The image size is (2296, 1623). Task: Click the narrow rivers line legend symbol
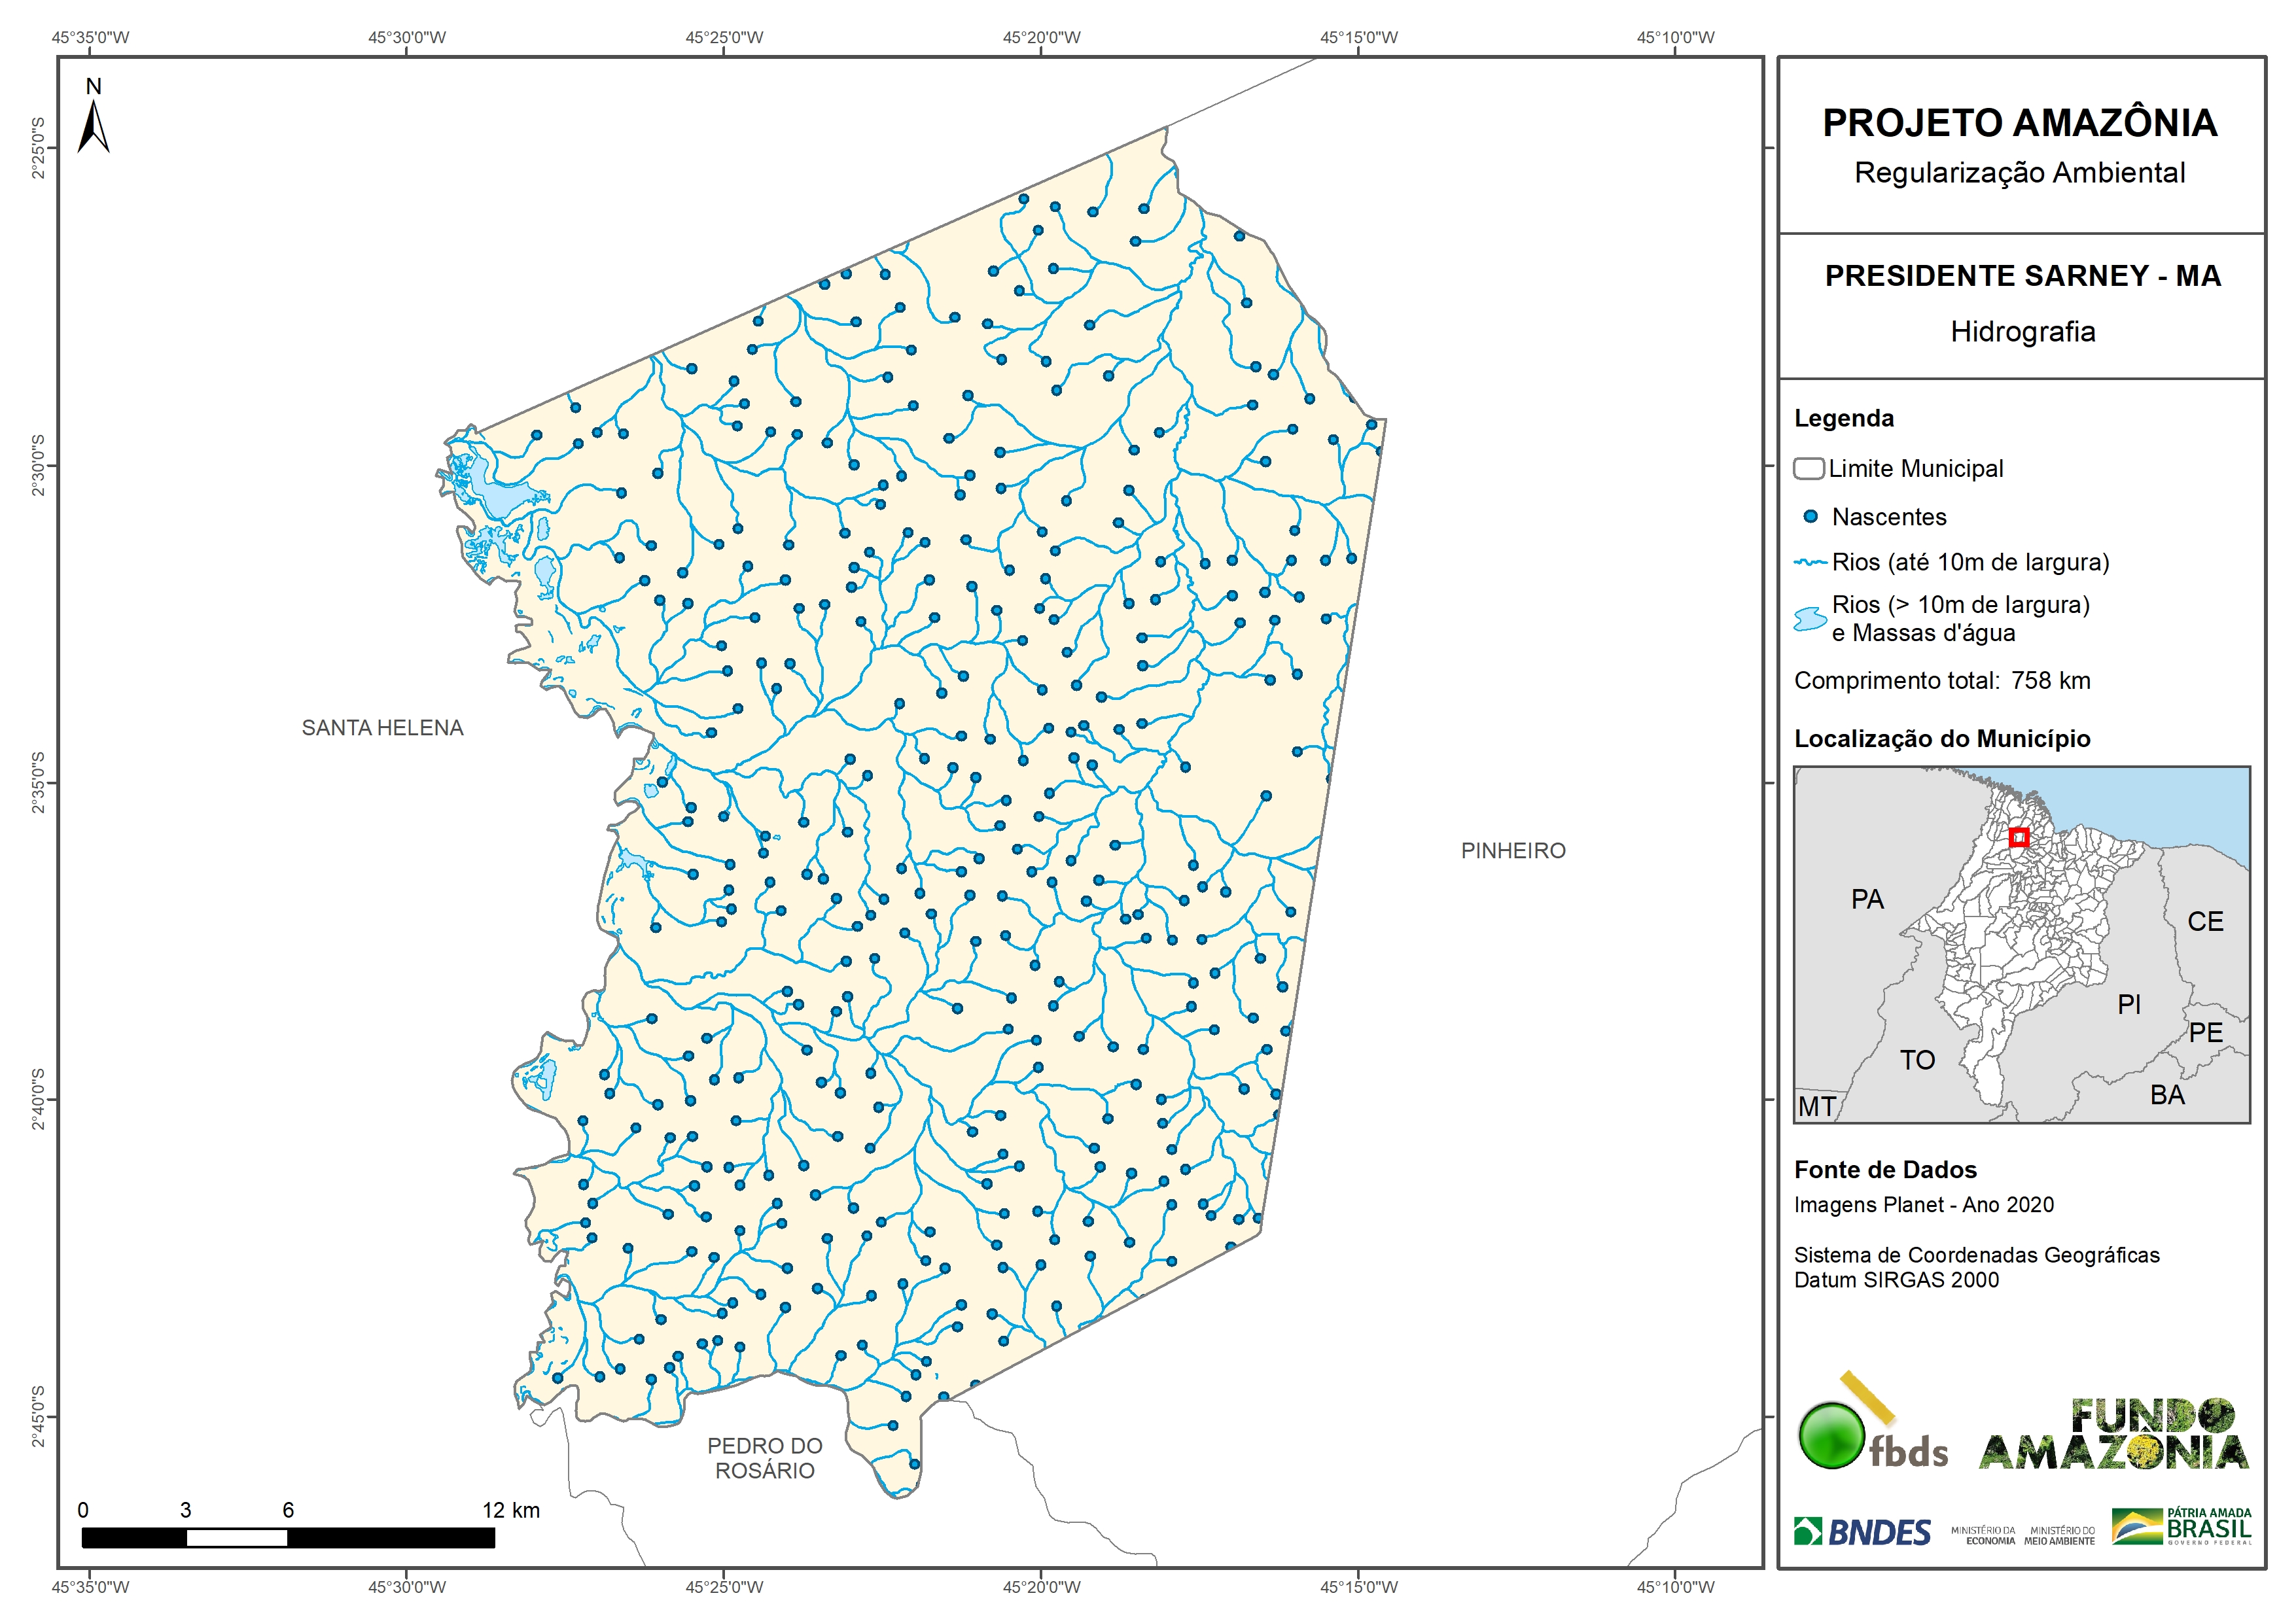1810,563
